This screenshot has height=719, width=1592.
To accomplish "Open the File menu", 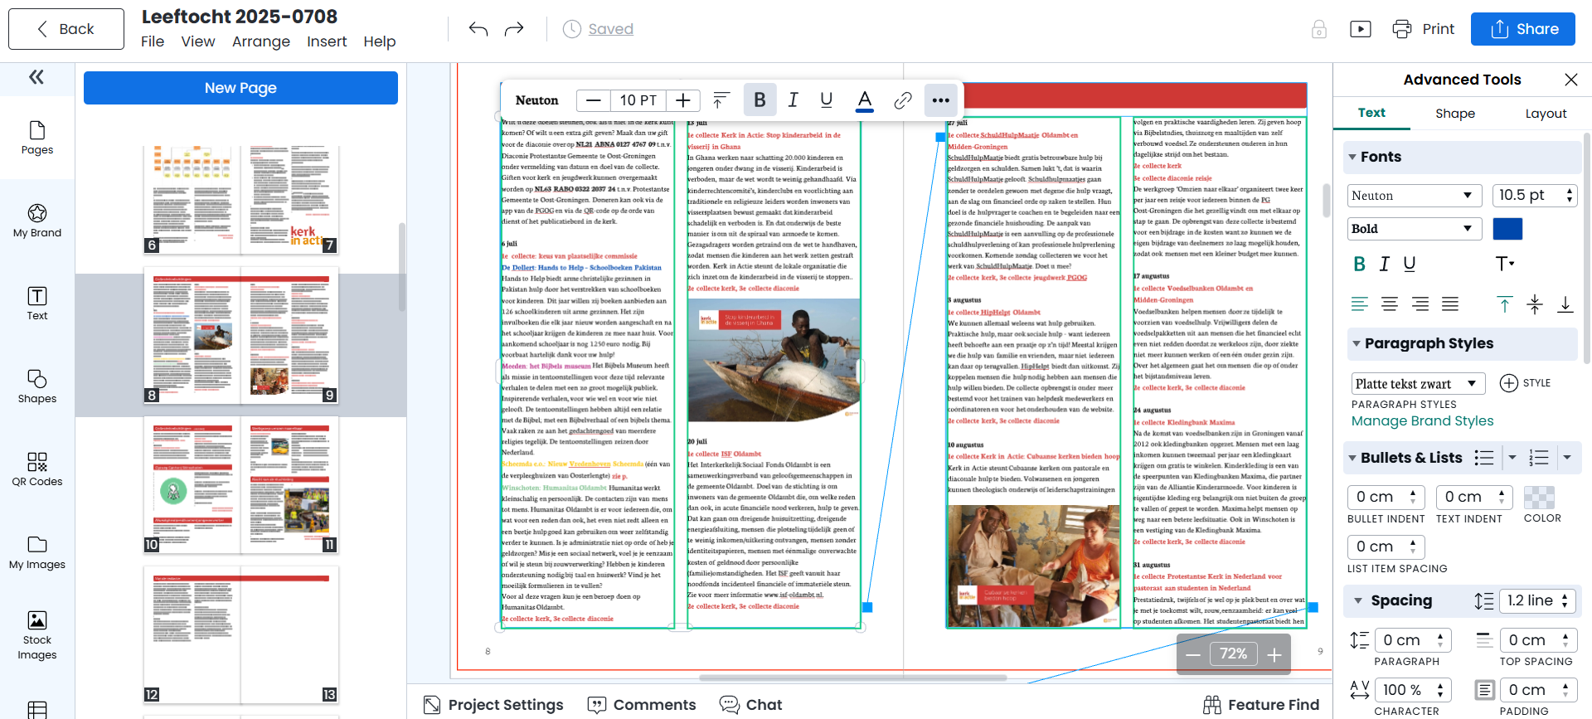I will pos(153,41).
